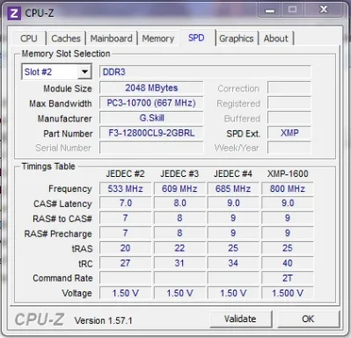Switch to the Caches tab
351x338 pixels.
[x=66, y=39]
